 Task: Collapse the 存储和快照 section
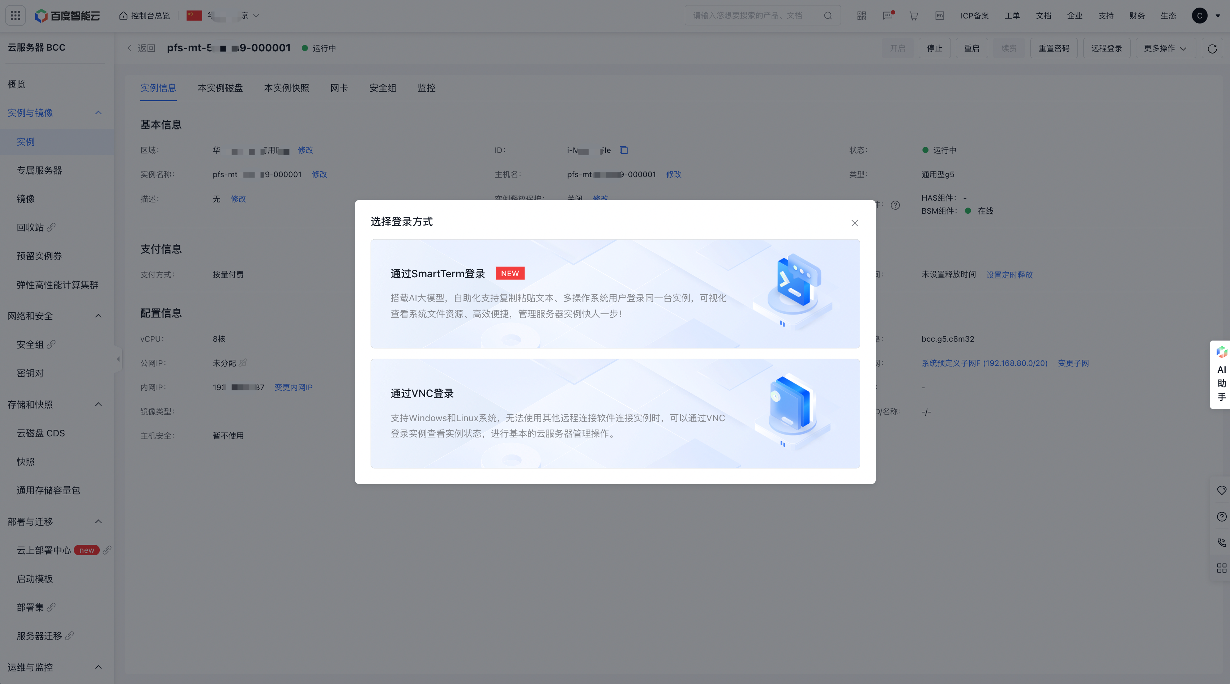[98, 404]
